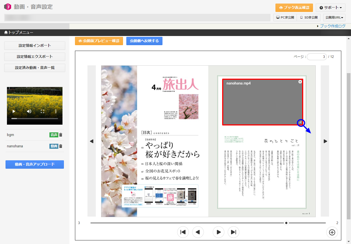Image resolution: width=351 pixels, height=244 pixels.
Task: Expand the ブック作成ログ link
Action: point(332,26)
